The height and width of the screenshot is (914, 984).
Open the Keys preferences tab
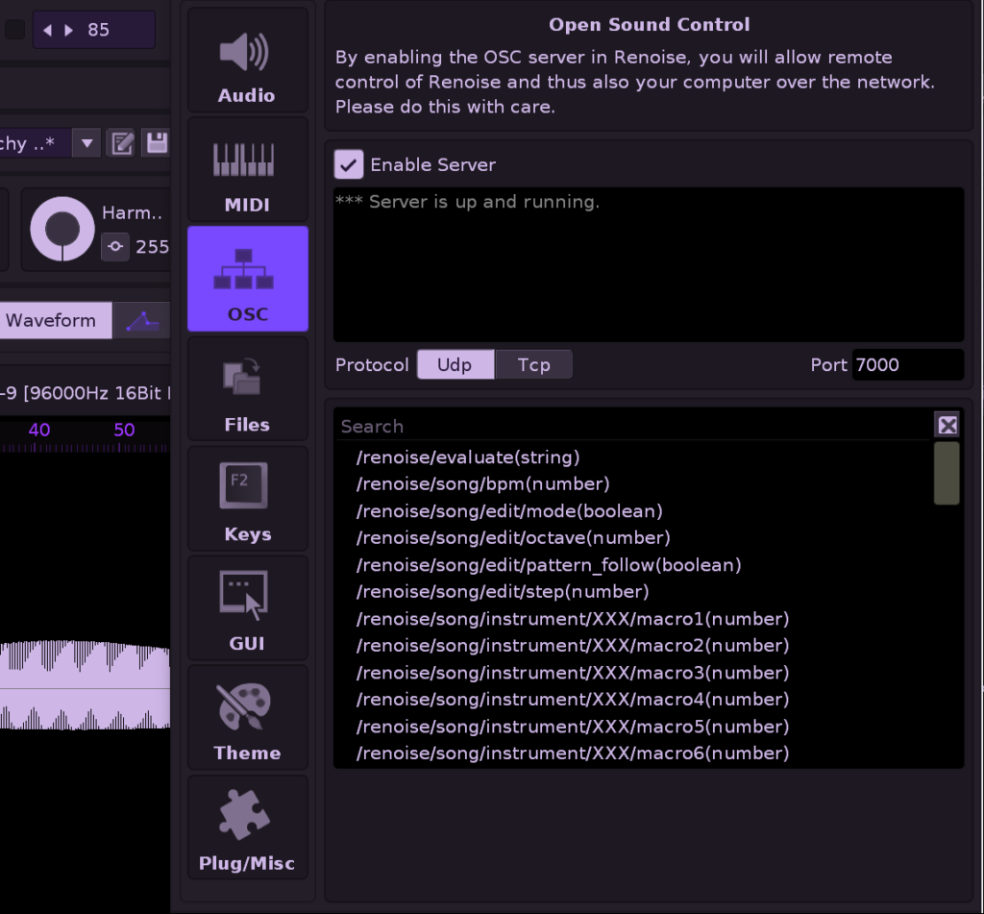(x=247, y=499)
